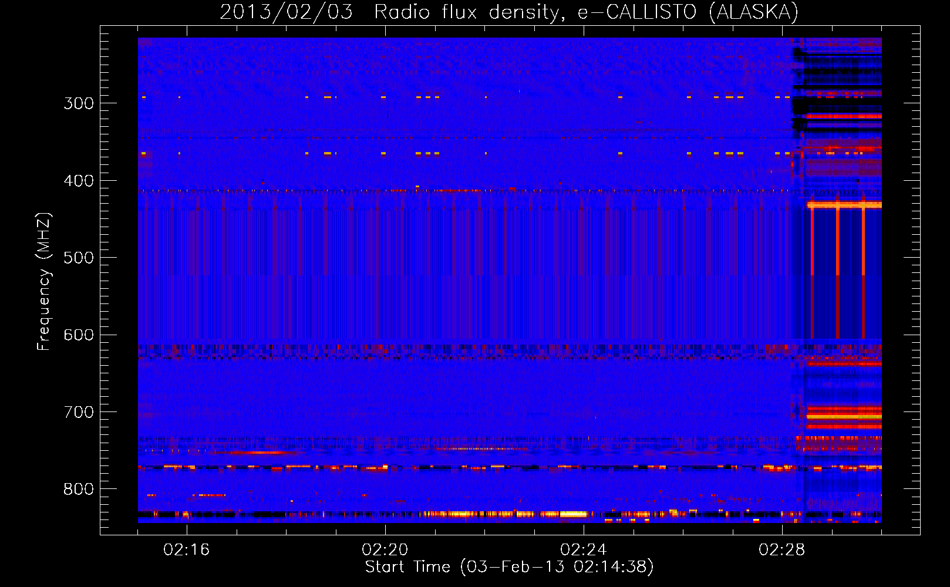Viewport: 950px width, 587px height.
Task: Click the 02:20 time tick label
Action: pos(385,550)
